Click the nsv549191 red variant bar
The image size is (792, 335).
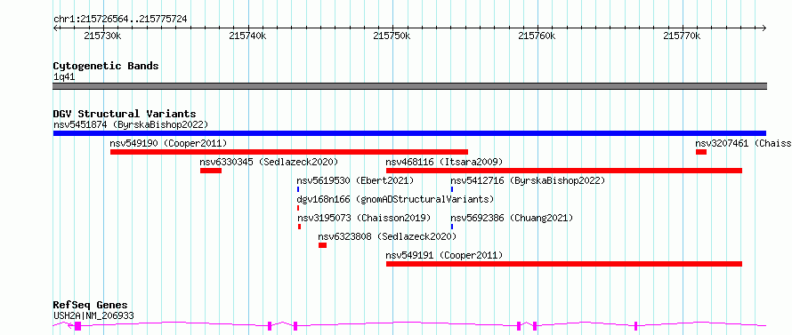pos(563,264)
